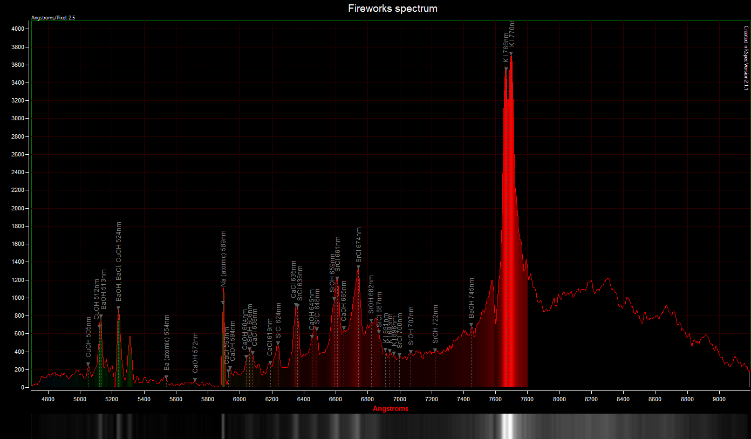This screenshot has width=751, height=439.
Task: Click the '3600' y-axis tick value
Action: pos(17,65)
